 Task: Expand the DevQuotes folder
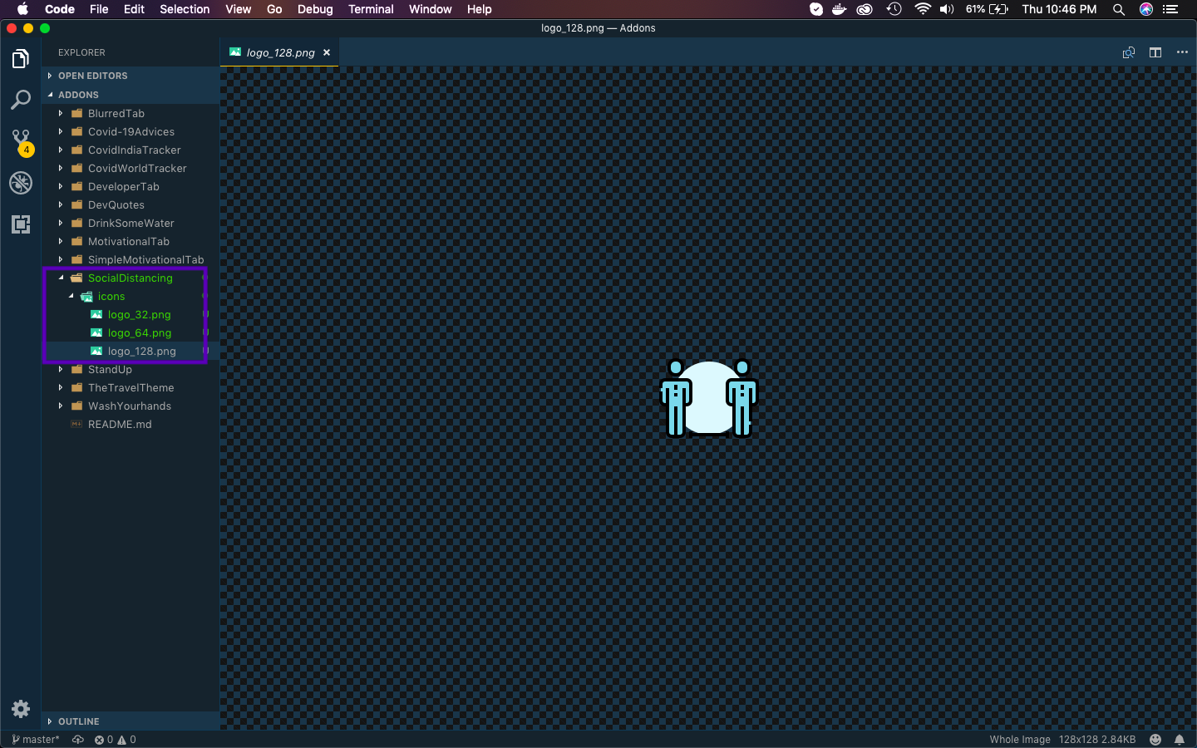tap(131, 205)
